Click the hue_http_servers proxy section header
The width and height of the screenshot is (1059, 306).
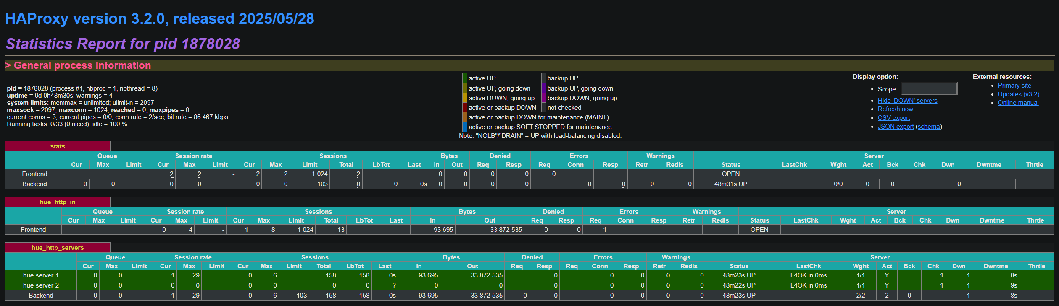(x=58, y=248)
